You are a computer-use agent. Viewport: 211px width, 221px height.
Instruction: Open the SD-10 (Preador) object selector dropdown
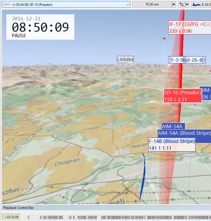pos(66,4)
